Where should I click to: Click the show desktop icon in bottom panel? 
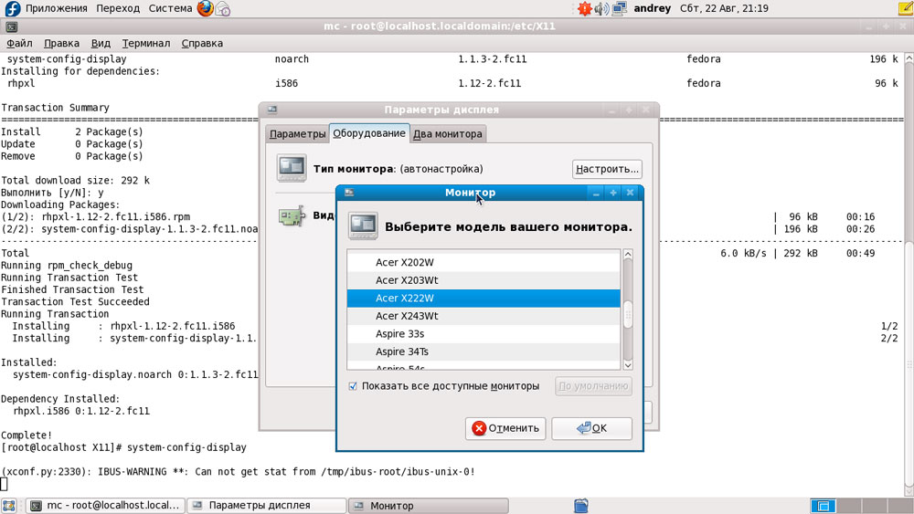pos(9,505)
